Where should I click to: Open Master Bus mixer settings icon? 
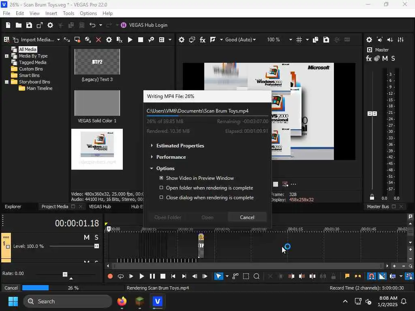[401, 40]
